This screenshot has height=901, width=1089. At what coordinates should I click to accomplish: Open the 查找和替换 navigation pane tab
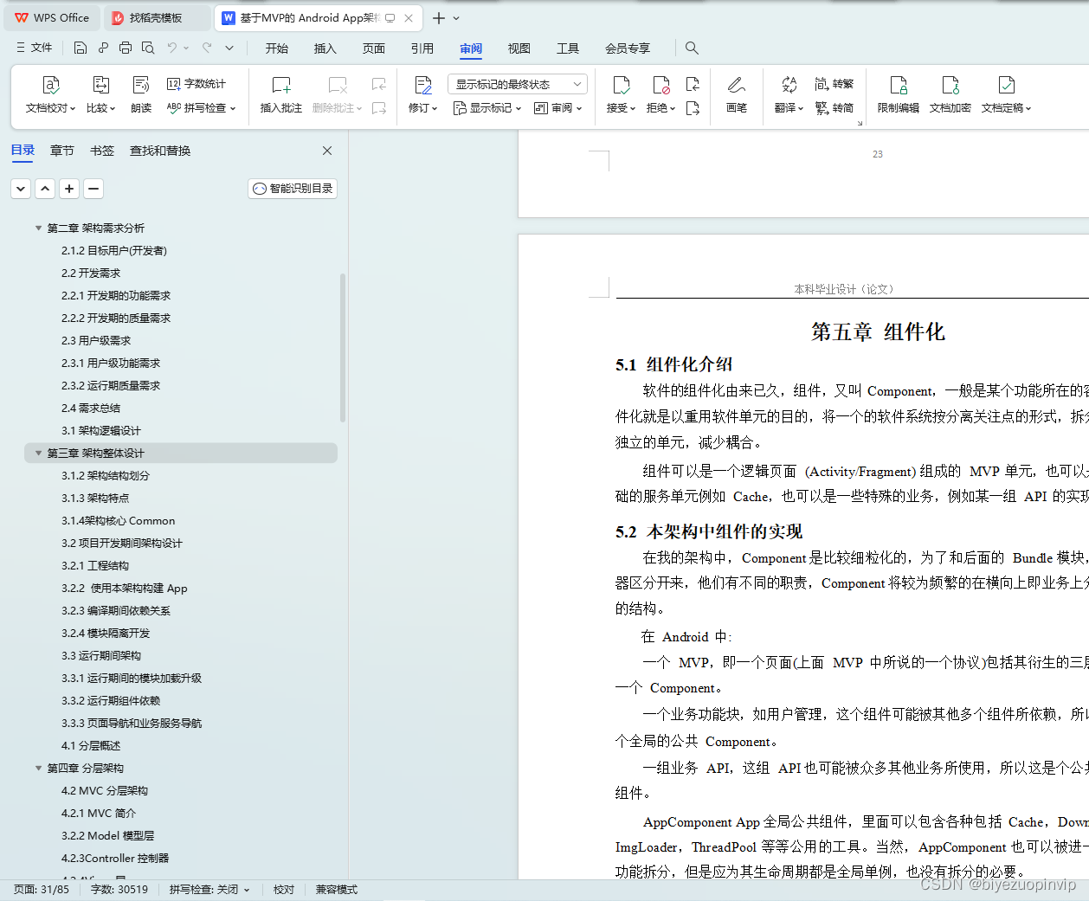160,151
